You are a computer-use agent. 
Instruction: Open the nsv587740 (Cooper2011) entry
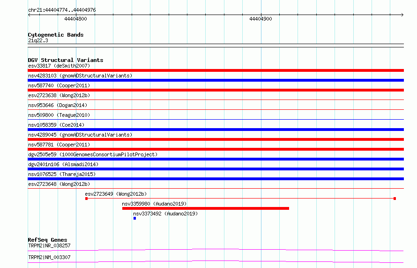59,85
